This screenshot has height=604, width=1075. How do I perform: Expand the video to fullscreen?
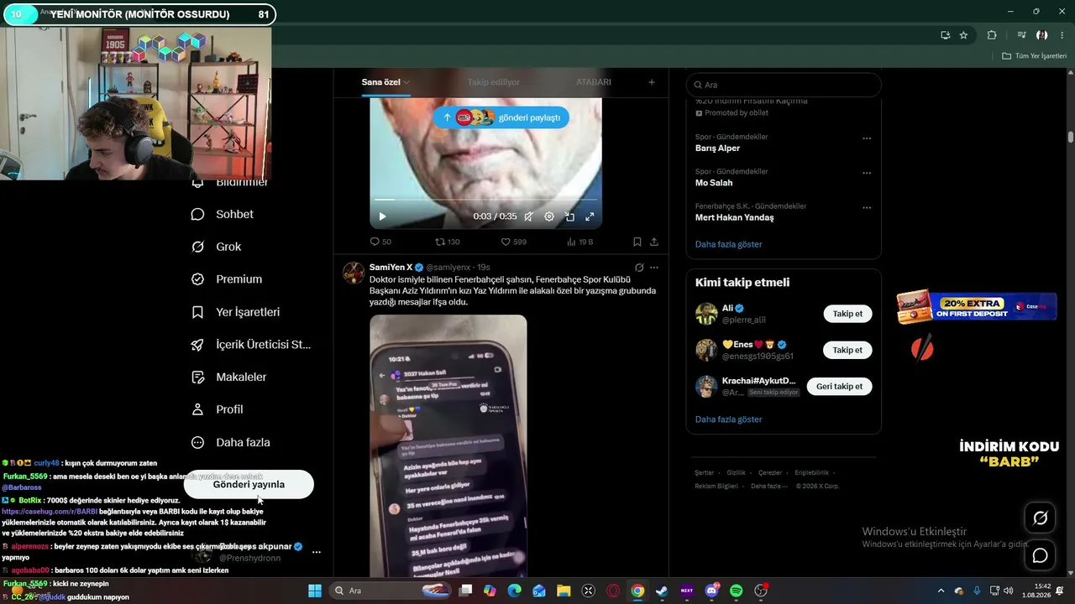(x=590, y=216)
